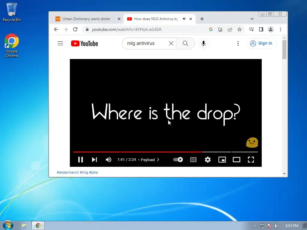
Task: Click the yellow blob channel watermark
Action: click(x=252, y=142)
